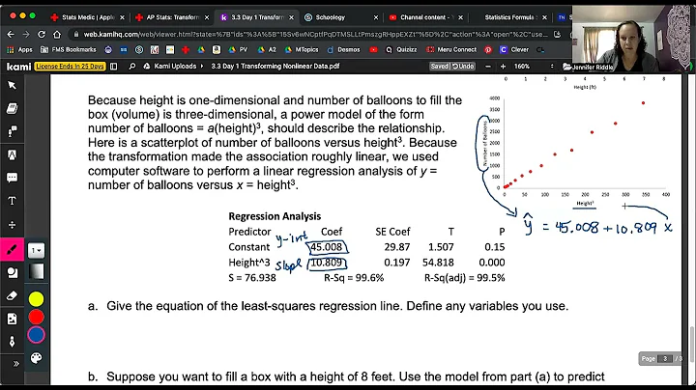696x390 pixels.
Task: Click the Gmail M bookmark icon
Action: pos(155,49)
